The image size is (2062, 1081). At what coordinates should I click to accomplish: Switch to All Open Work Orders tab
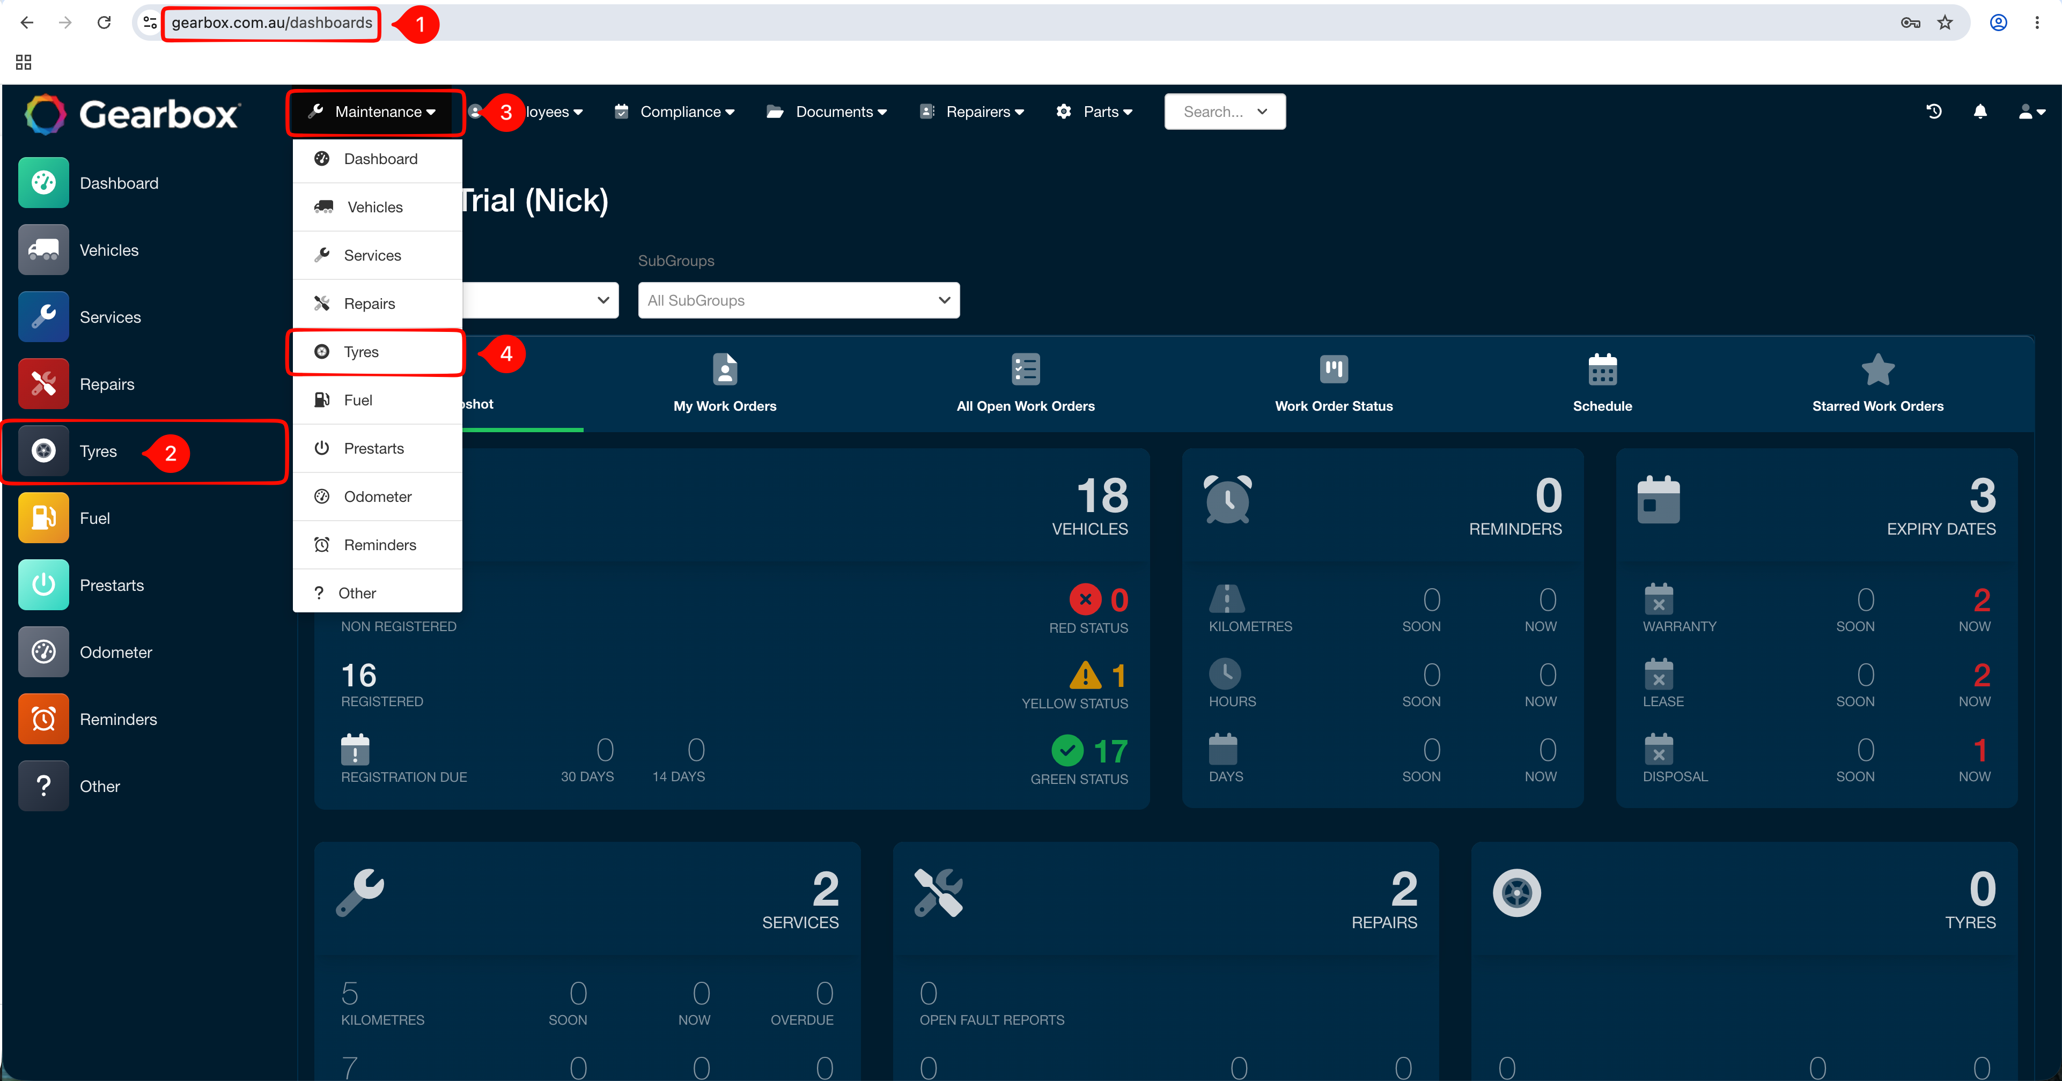coord(1026,383)
